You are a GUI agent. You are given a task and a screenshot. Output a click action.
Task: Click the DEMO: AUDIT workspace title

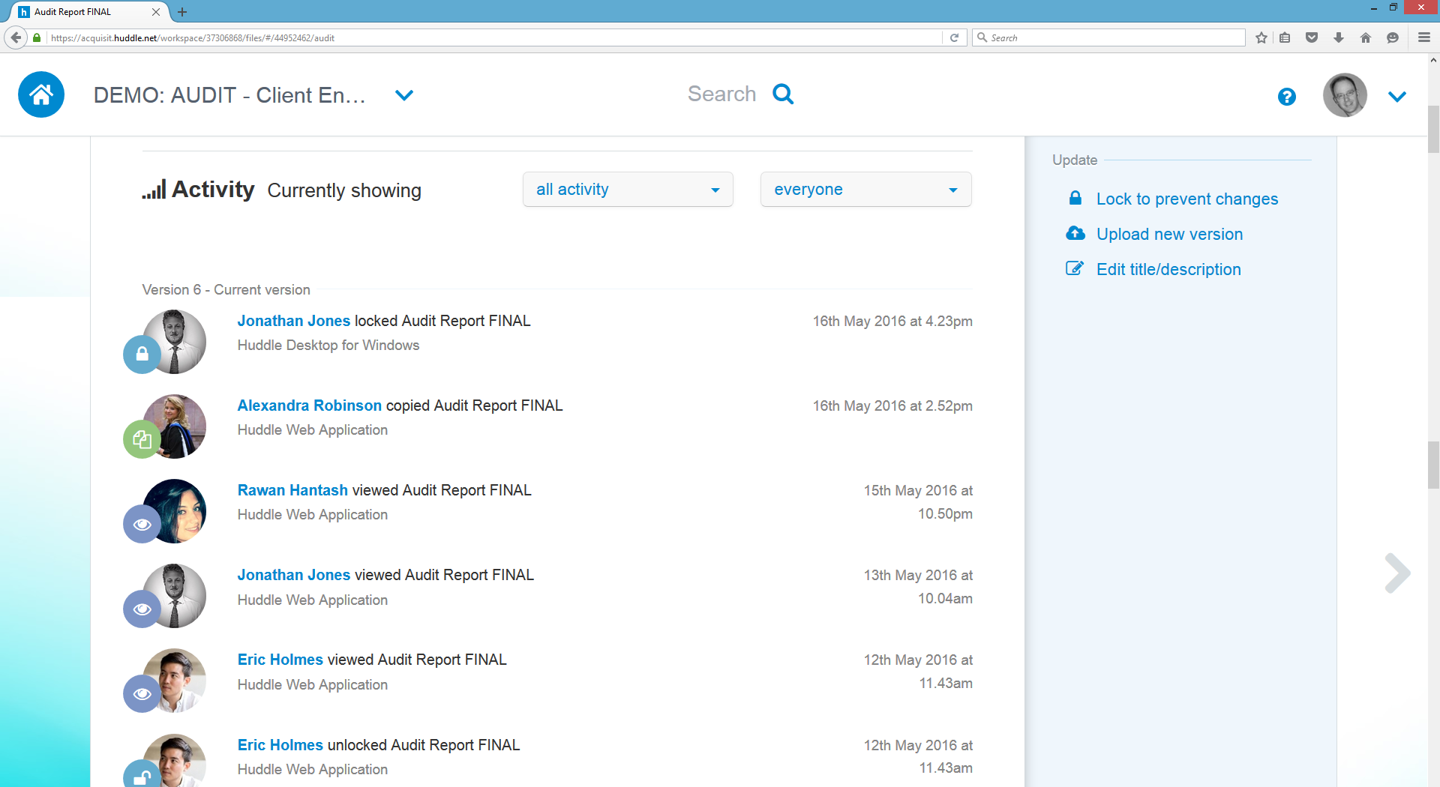(229, 95)
